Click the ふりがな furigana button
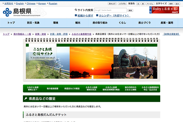183x122 pixels. point(122,4)
